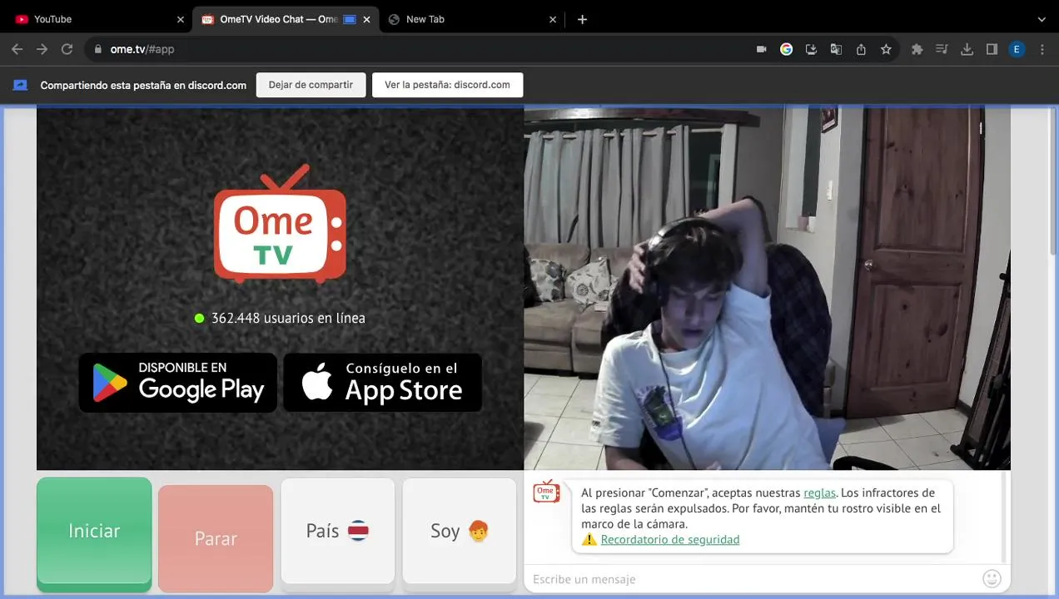Switch to the New Tab tab
The image size is (1059, 599).
tap(471, 19)
